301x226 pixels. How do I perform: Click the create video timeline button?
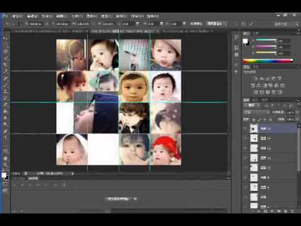click(119, 199)
